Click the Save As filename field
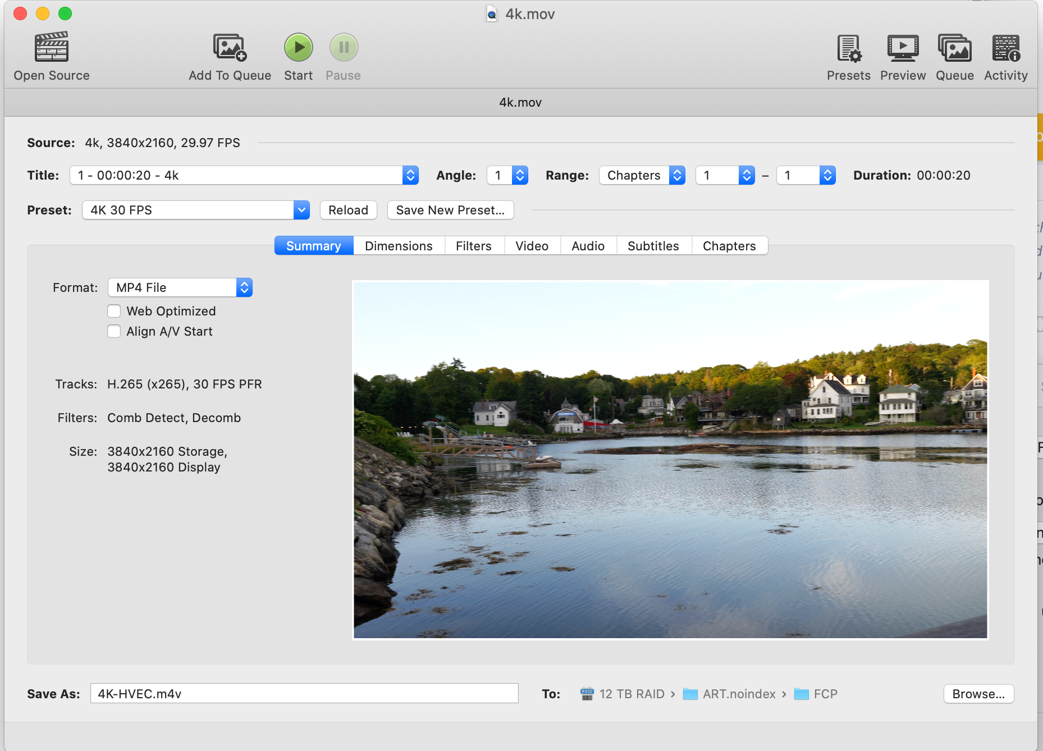1043x751 pixels. (x=304, y=694)
